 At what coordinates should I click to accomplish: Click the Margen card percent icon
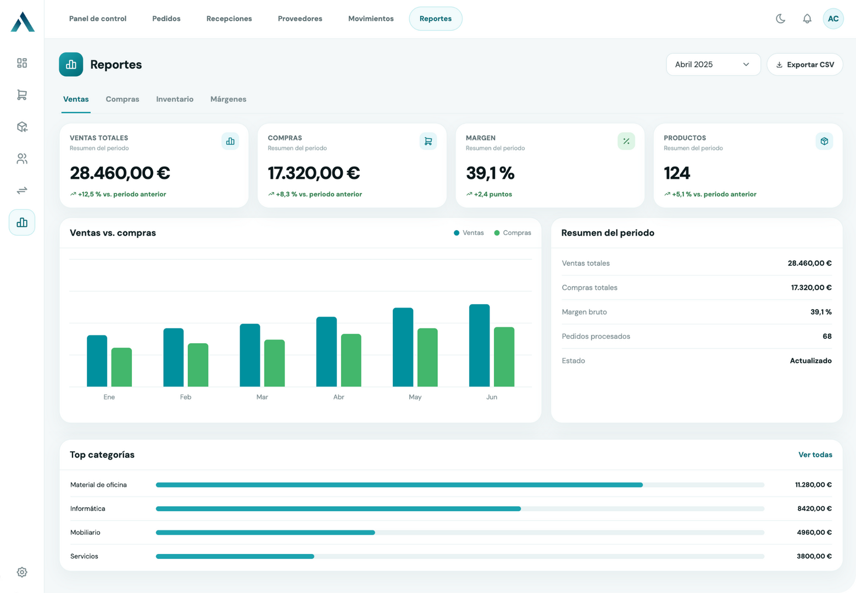click(x=626, y=141)
